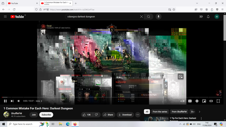Switch to the first YouTube browser tab
The width and height of the screenshot is (226, 127).
20,3
